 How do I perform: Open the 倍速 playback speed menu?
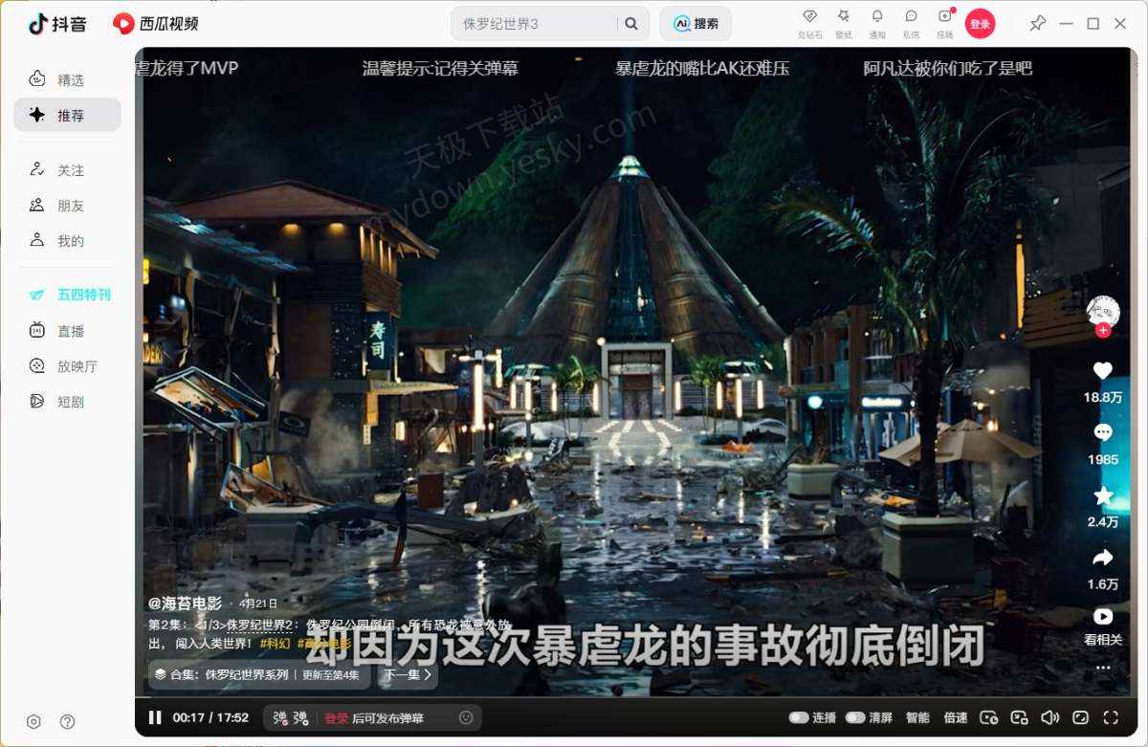coord(955,717)
